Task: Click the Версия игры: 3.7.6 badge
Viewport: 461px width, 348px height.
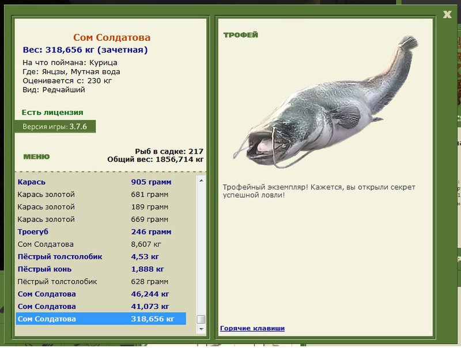Action: click(x=55, y=127)
